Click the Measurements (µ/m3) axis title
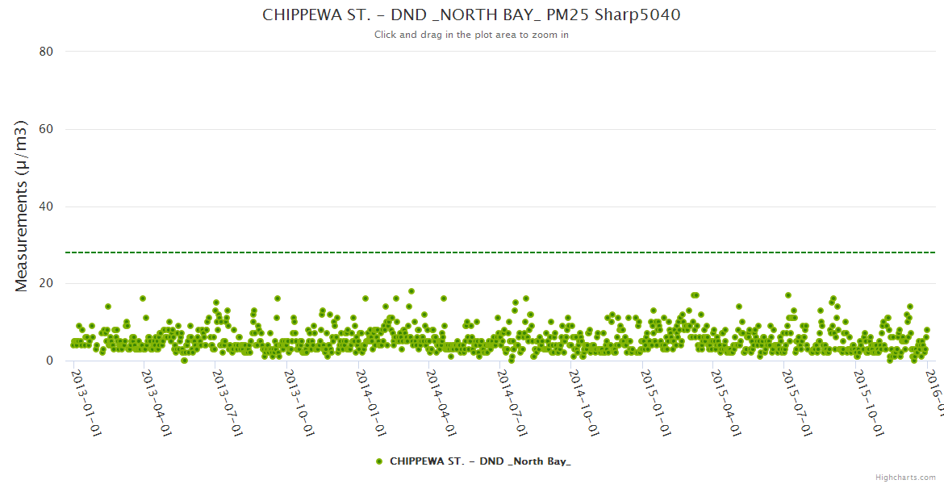Viewport: 944px width, 484px height. coord(22,206)
